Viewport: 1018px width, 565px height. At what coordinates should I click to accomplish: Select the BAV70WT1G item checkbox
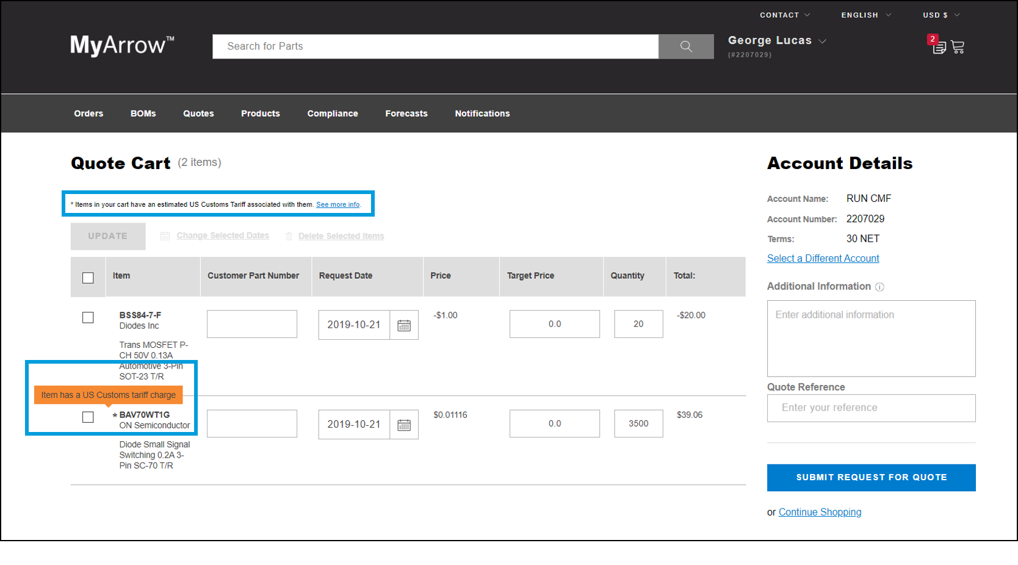88,417
